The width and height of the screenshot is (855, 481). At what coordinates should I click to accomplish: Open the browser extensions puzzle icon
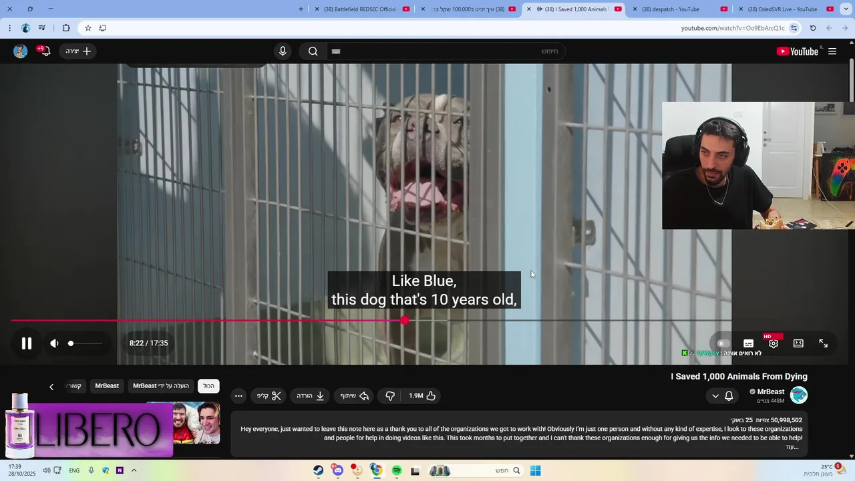click(x=65, y=28)
